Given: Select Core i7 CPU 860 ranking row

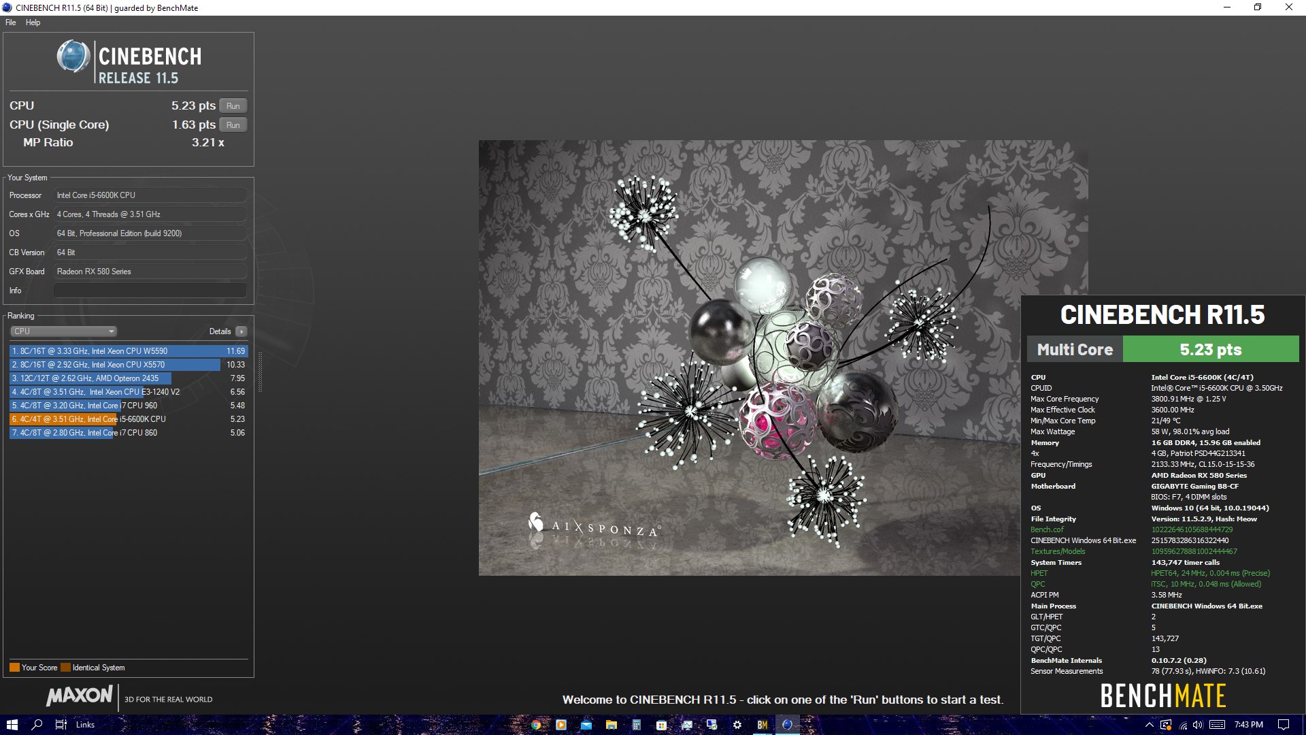Looking at the screenshot, I should coord(129,433).
